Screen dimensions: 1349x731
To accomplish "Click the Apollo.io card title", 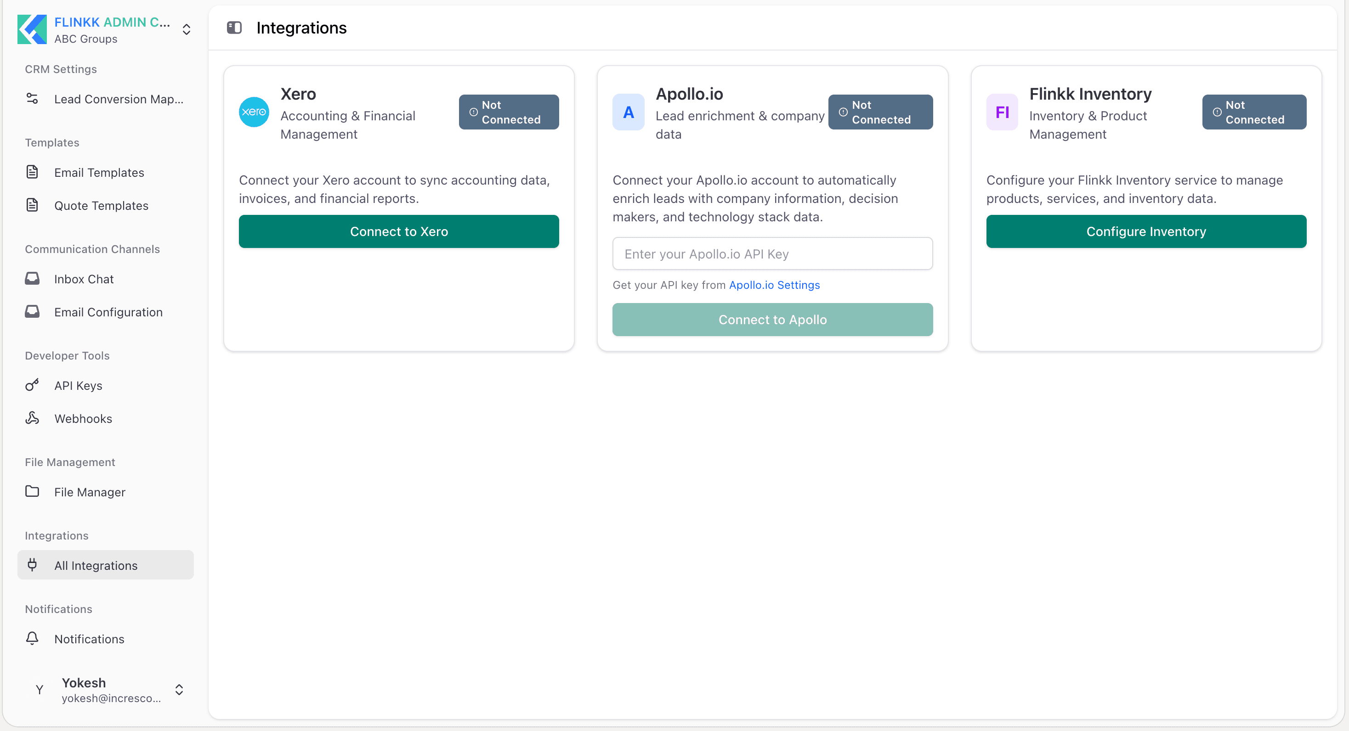I will (689, 94).
